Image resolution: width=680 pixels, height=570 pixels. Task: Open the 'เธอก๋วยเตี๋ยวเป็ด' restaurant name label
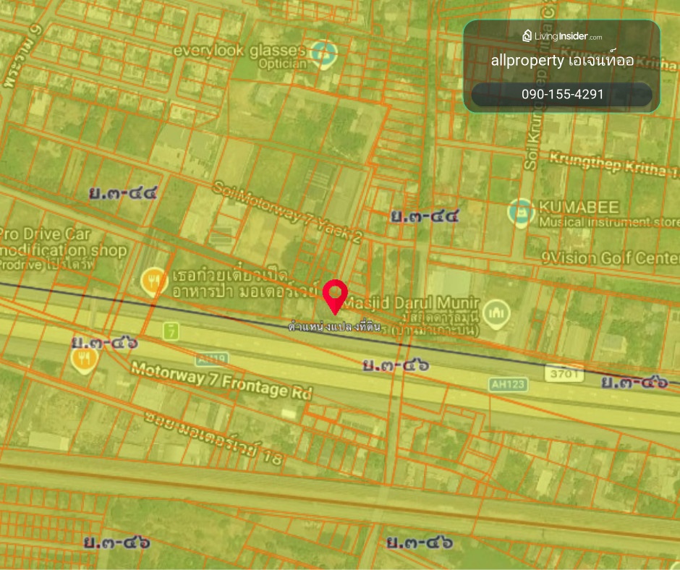230,276
